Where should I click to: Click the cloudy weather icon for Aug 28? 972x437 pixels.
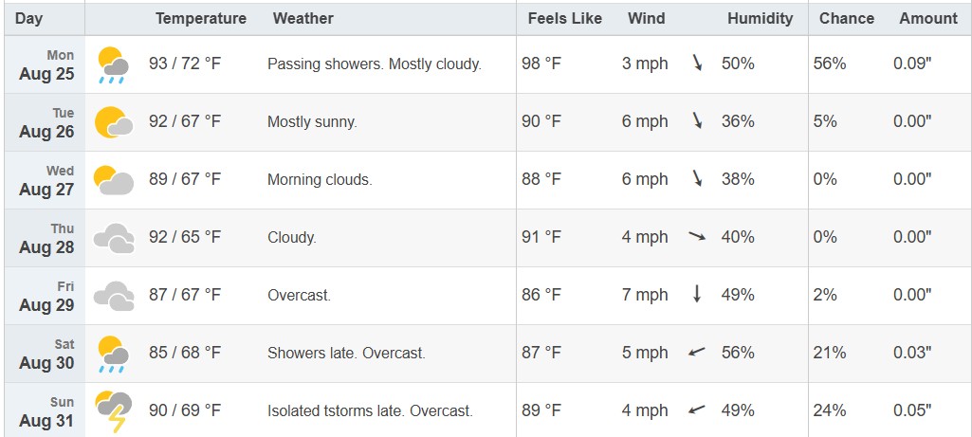(x=114, y=238)
